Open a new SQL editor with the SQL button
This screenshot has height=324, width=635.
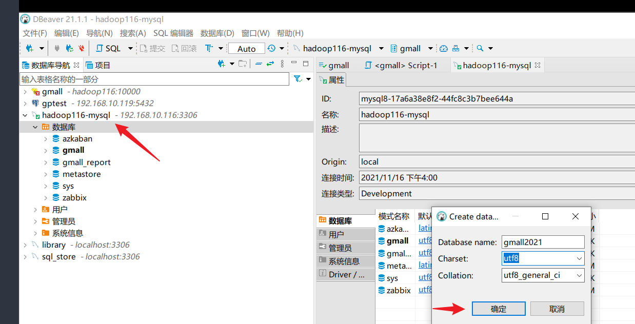pos(108,48)
